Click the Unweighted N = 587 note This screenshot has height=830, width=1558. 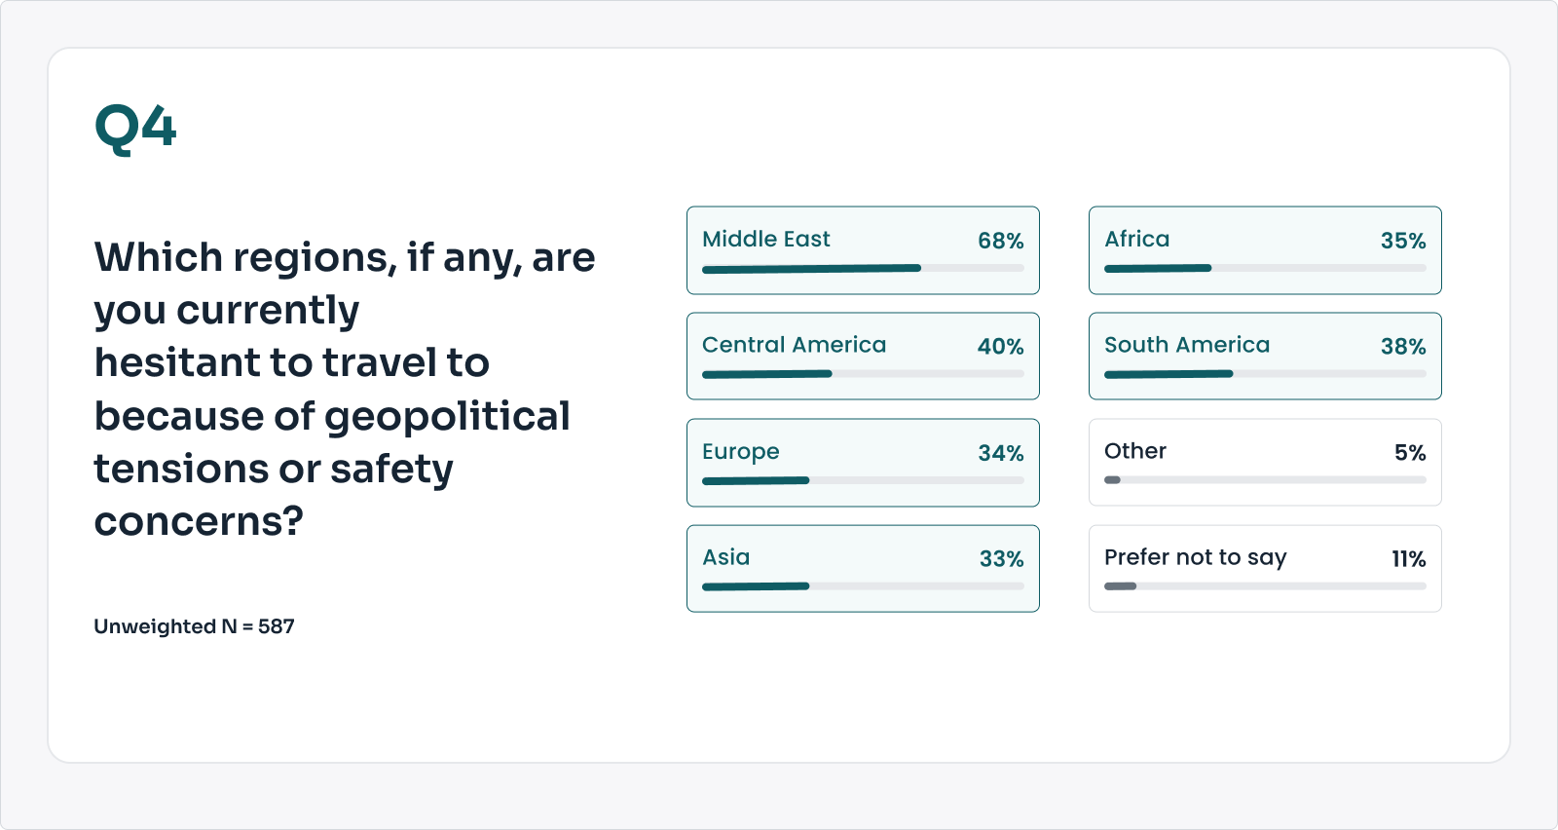coord(194,626)
